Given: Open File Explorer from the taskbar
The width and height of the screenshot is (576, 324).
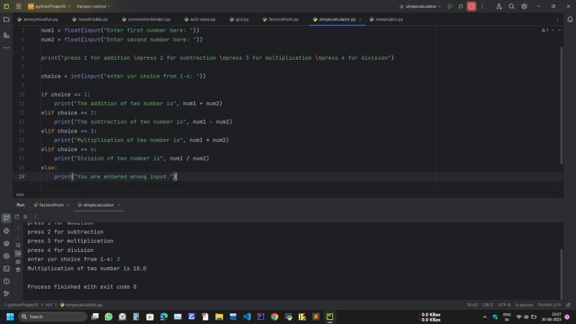Looking at the screenshot, I should click(x=220, y=317).
